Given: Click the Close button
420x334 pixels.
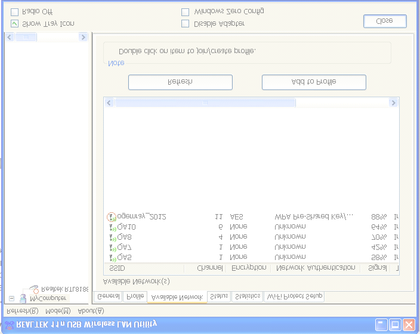Looking at the screenshot, I should (385, 21).
